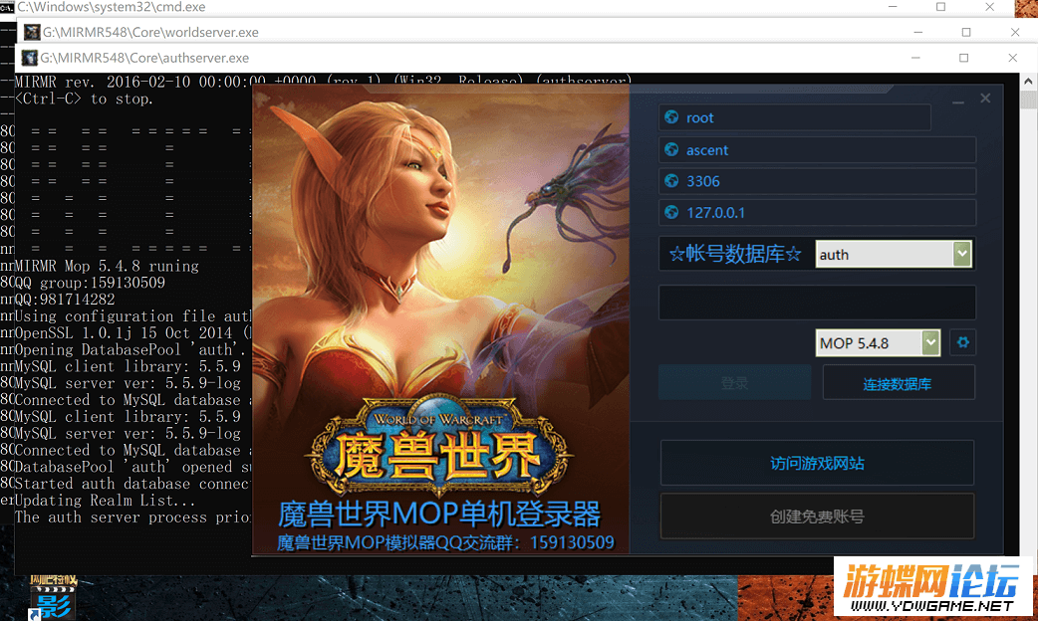Click the 'Updating Realm List...' console line
1038x621 pixels.
pos(105,500)
